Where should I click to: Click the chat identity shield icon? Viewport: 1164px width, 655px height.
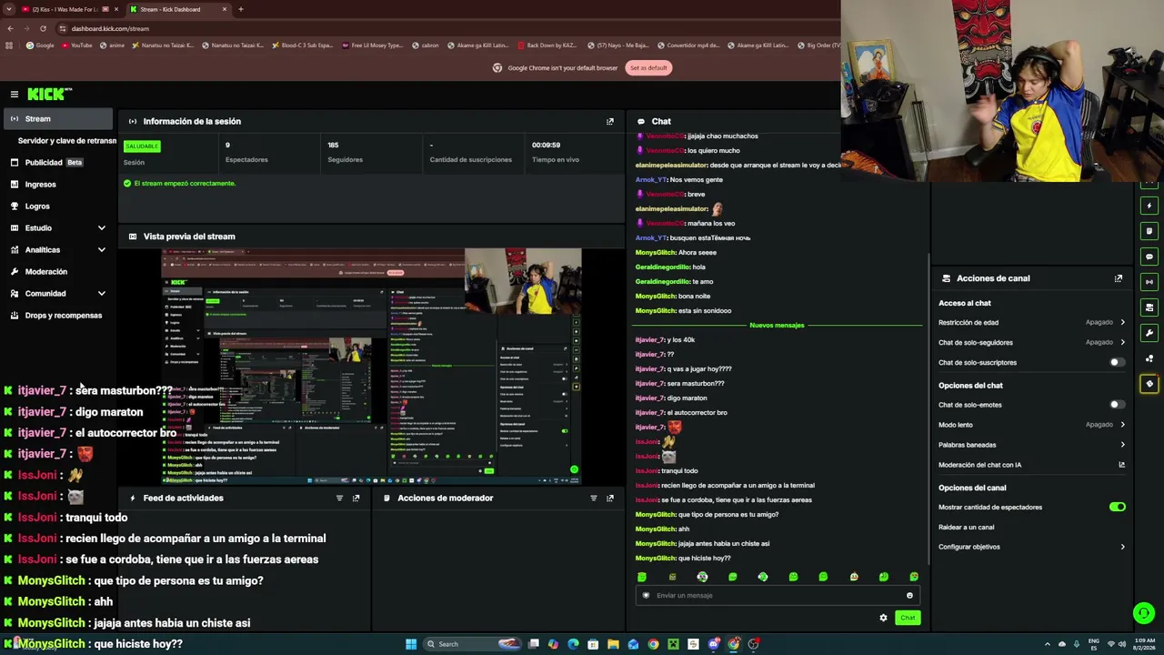coord(647,595)
